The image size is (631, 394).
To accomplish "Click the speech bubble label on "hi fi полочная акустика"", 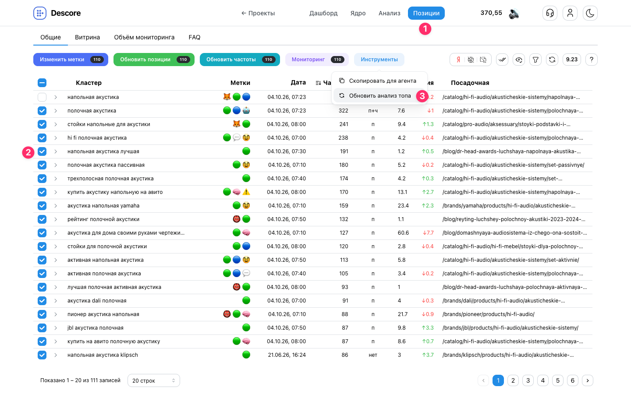I will pyautogui.click(x=237, y=137).
